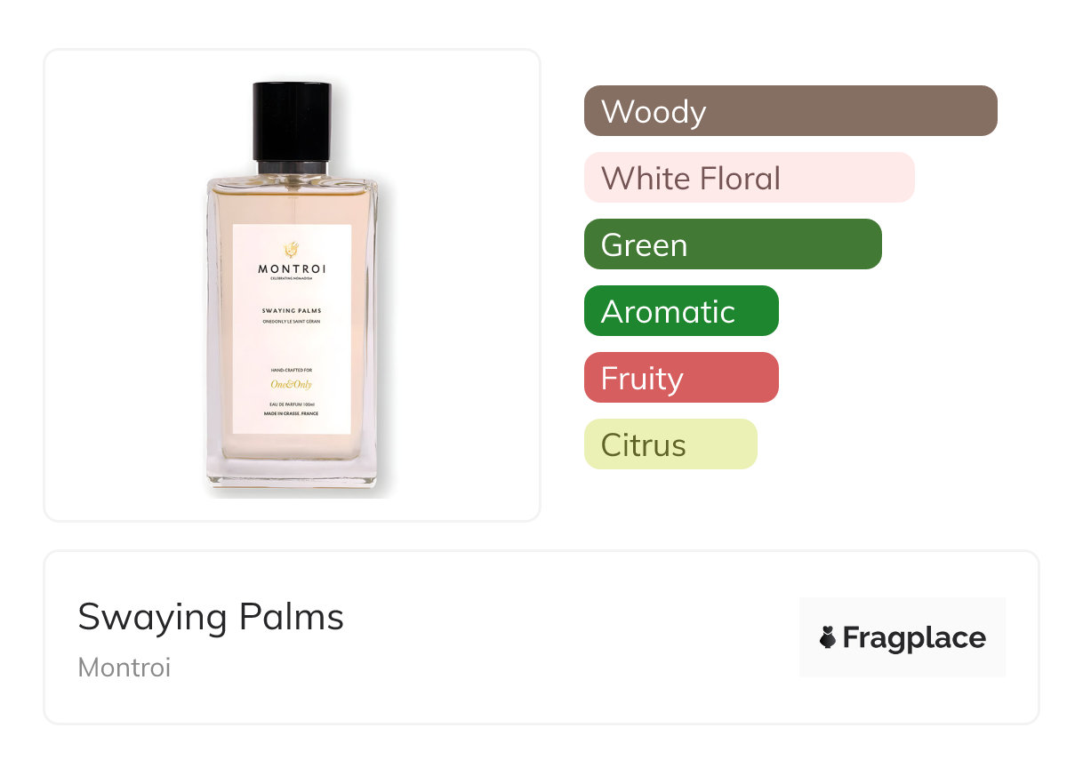Select the Woody accord bar
Screen dimensions: 1083x768
point(790,111)
